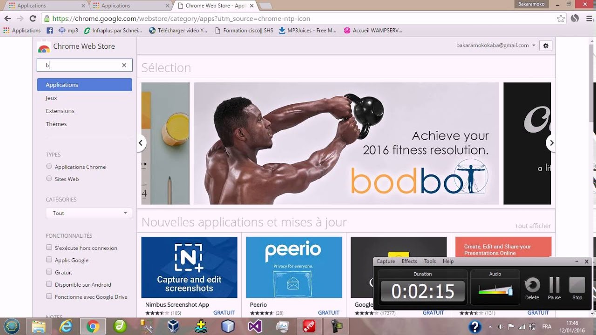Open the Peerio app thumbnail
The height and width of the screenshot is (335, 596).
point(294,267)
